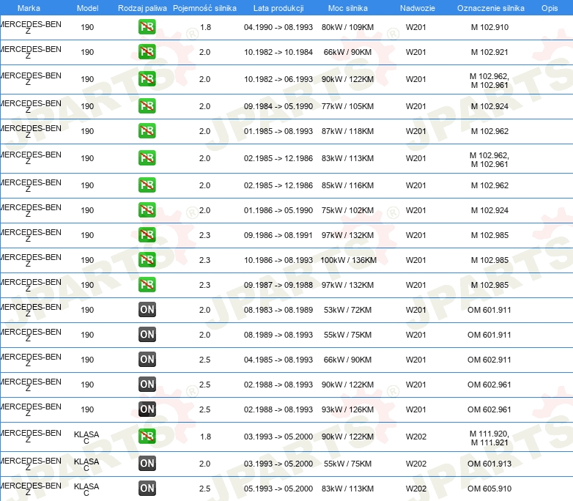Click ON diesel icon in 93kW / 126KM row

(147, 409)
